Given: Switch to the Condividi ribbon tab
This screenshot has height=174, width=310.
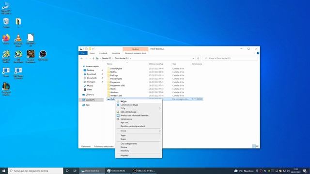Looking at the screenshot, I should coord(103,53).
